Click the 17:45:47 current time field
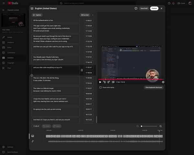 (36, 126)
